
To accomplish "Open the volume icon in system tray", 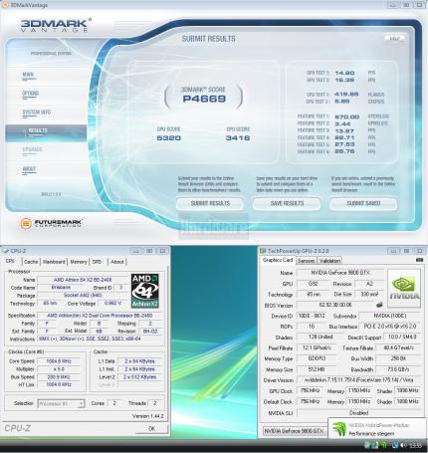I will click(x=402, y=445).
